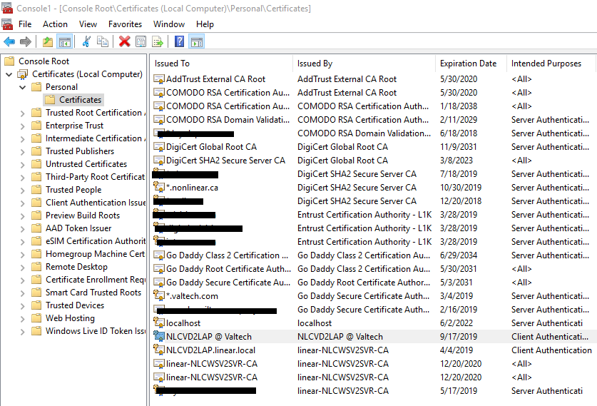Screen dimensions: 597x406
Task: Select Go Daddy Root Certificate Authority row
Action: coord(373,269)
